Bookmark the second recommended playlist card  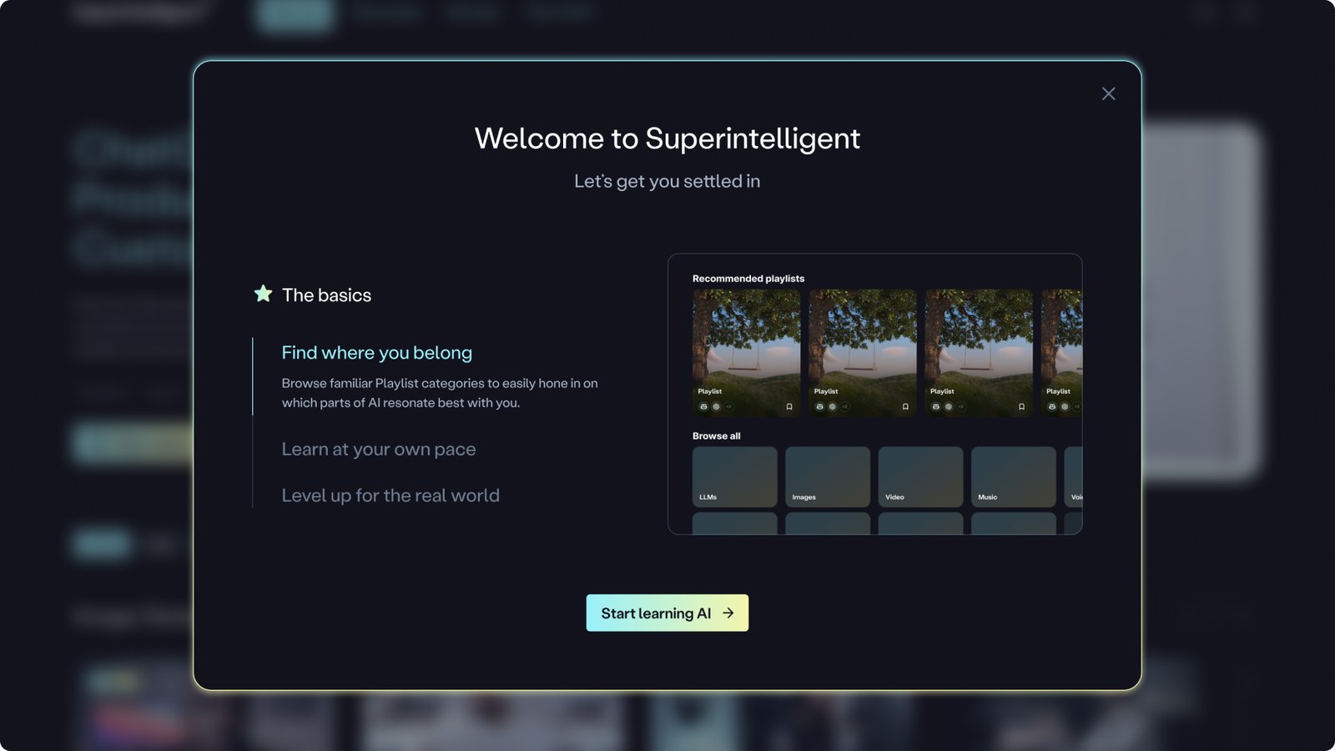(x=905, y=407)
